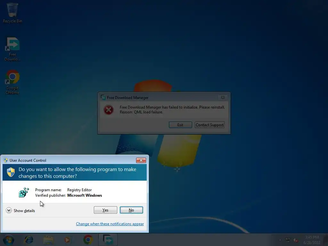328x246 pixels.
Task: Click Exit in Free Download Manager dialog
Action: click(x=180, y=125)
